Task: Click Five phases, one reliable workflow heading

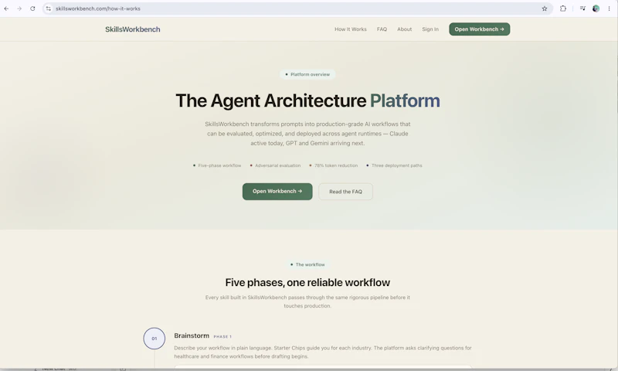Action: 307,282
